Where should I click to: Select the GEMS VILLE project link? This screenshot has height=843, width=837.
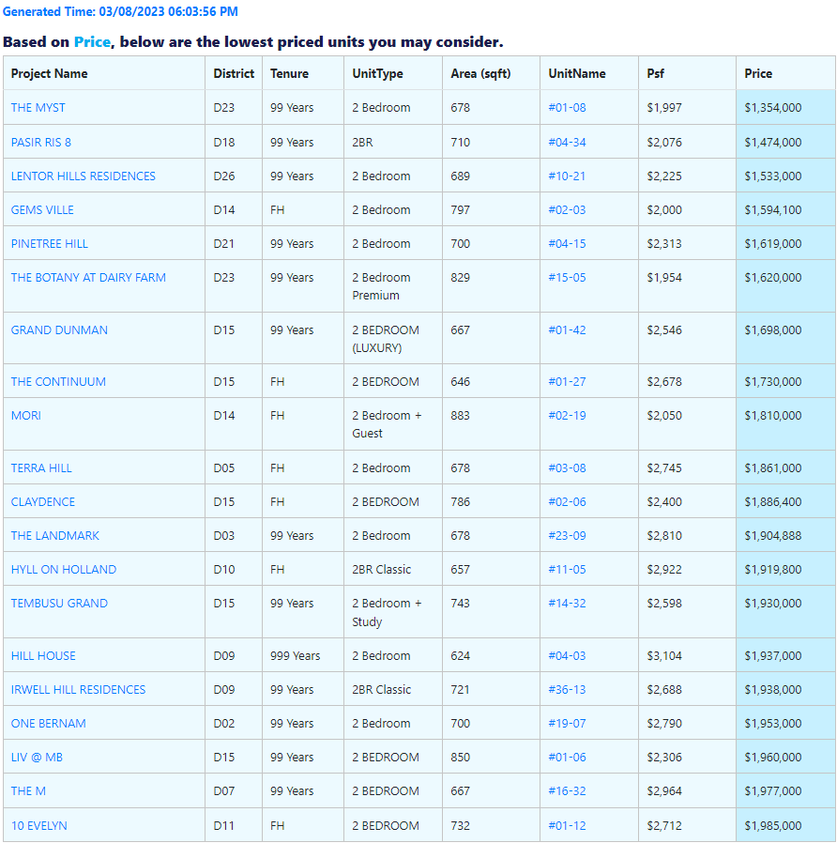pyautogui.click(x=42, y=210)
